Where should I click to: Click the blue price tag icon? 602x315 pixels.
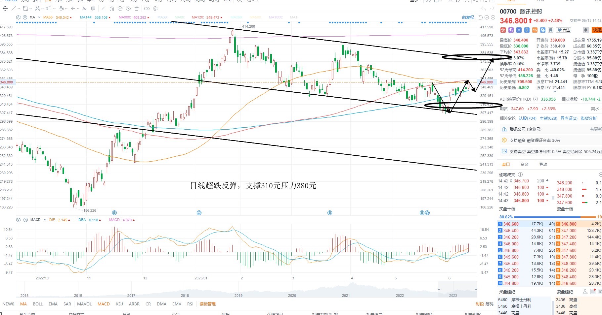543,30
